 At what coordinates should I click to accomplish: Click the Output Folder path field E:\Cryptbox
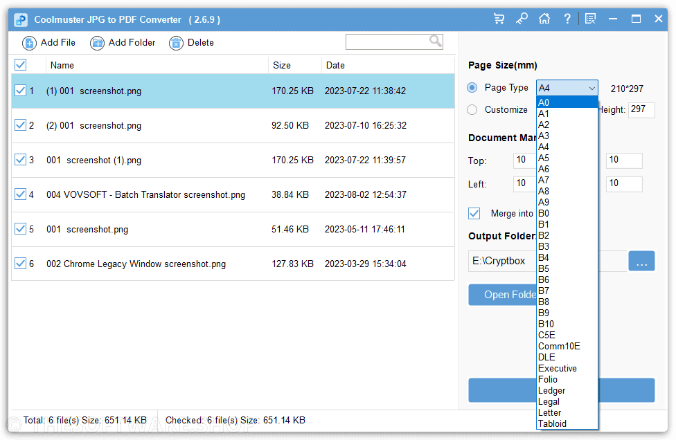click(x=502, y=261)
